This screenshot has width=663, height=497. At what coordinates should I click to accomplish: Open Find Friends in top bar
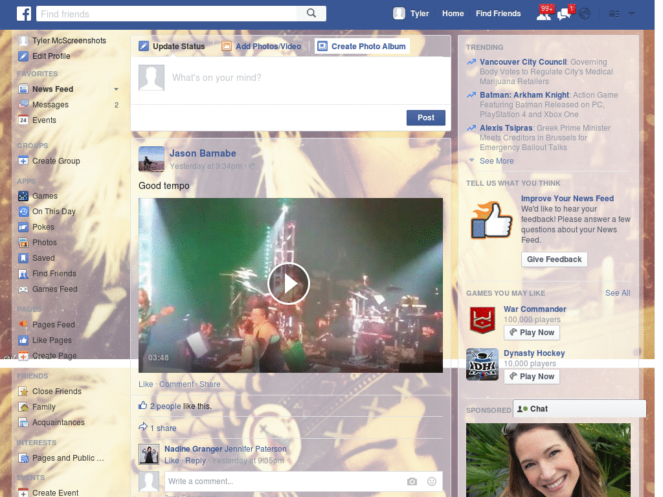[498, 14]
